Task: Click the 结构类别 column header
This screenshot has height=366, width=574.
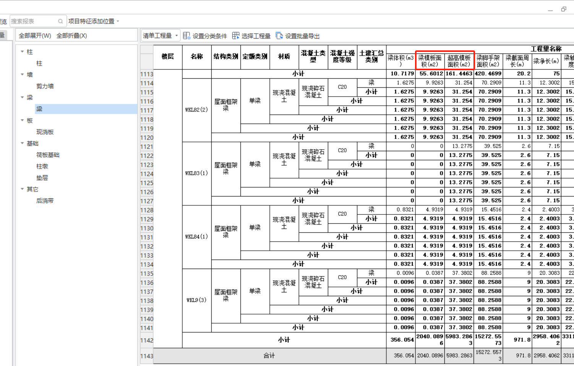Action: 226,57
